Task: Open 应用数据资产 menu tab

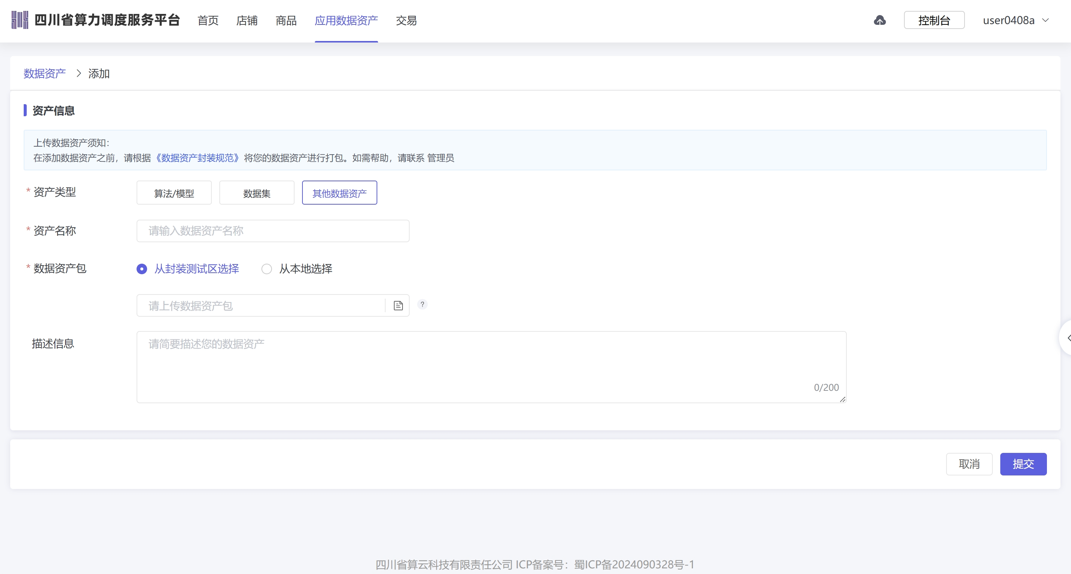Action: [346, 20]
